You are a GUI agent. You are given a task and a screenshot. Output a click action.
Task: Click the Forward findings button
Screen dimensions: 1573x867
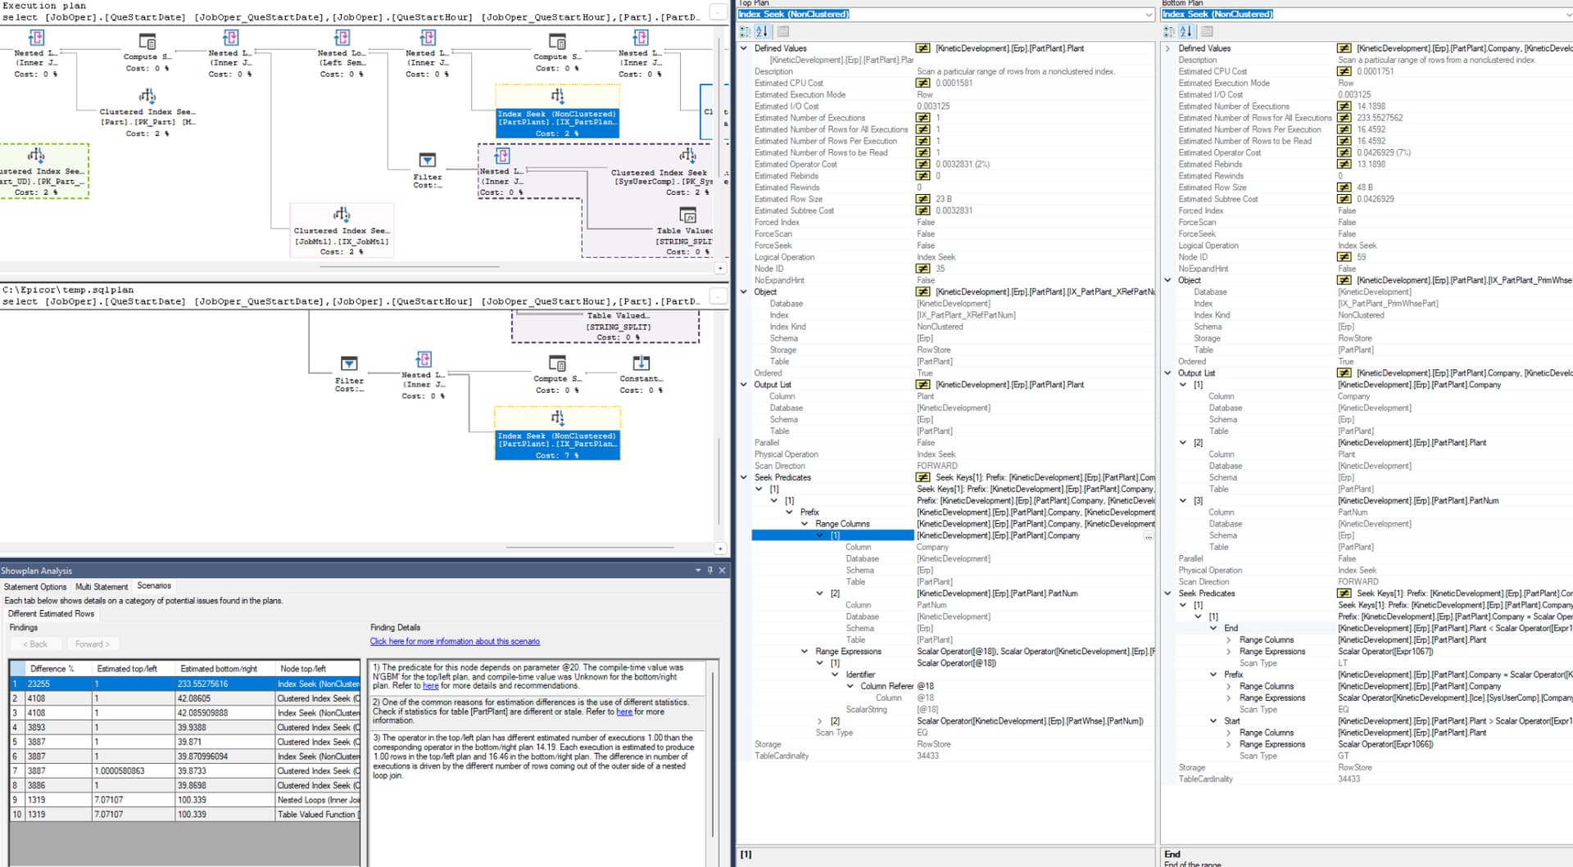(92, 644)
